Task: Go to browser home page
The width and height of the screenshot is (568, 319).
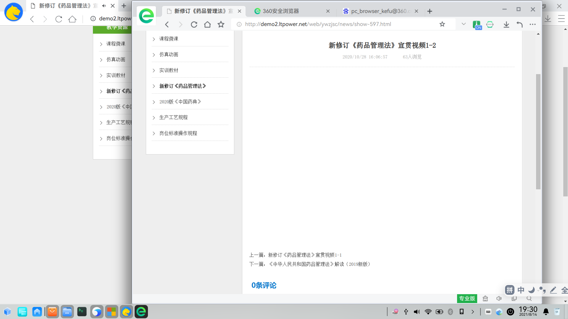Action: [x=207, y=25]
